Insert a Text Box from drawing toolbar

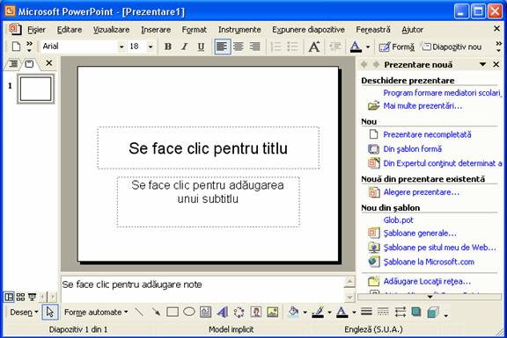coord(206,312)
